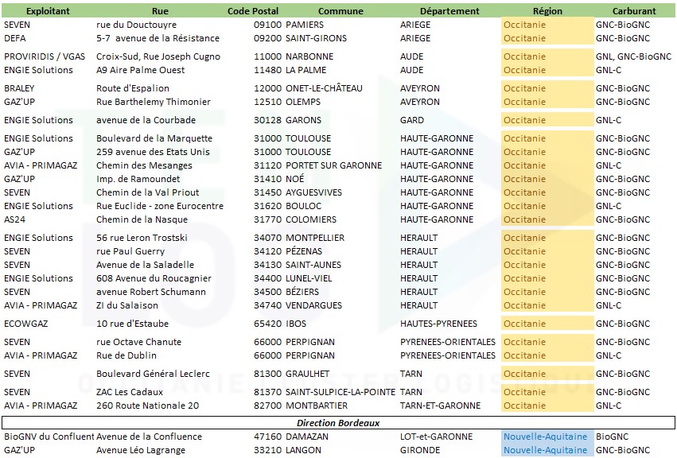677x458 pixels.
Task: Click ZAC Les Cadaux address
Action: (130, 392)
